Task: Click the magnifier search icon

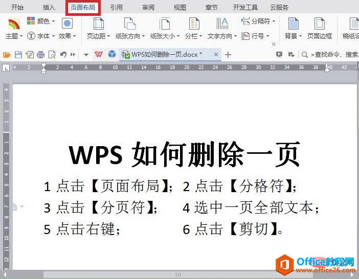Action: tap(304, 55)
